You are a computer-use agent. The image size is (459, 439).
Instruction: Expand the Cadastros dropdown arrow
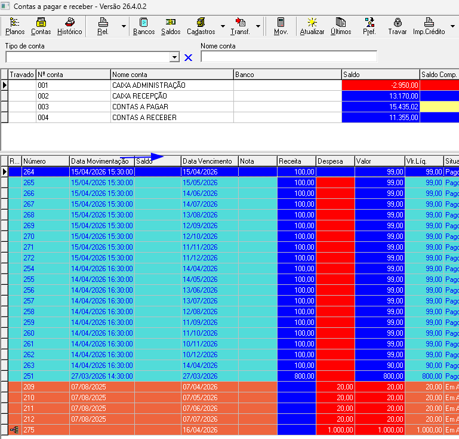(223, 26)
